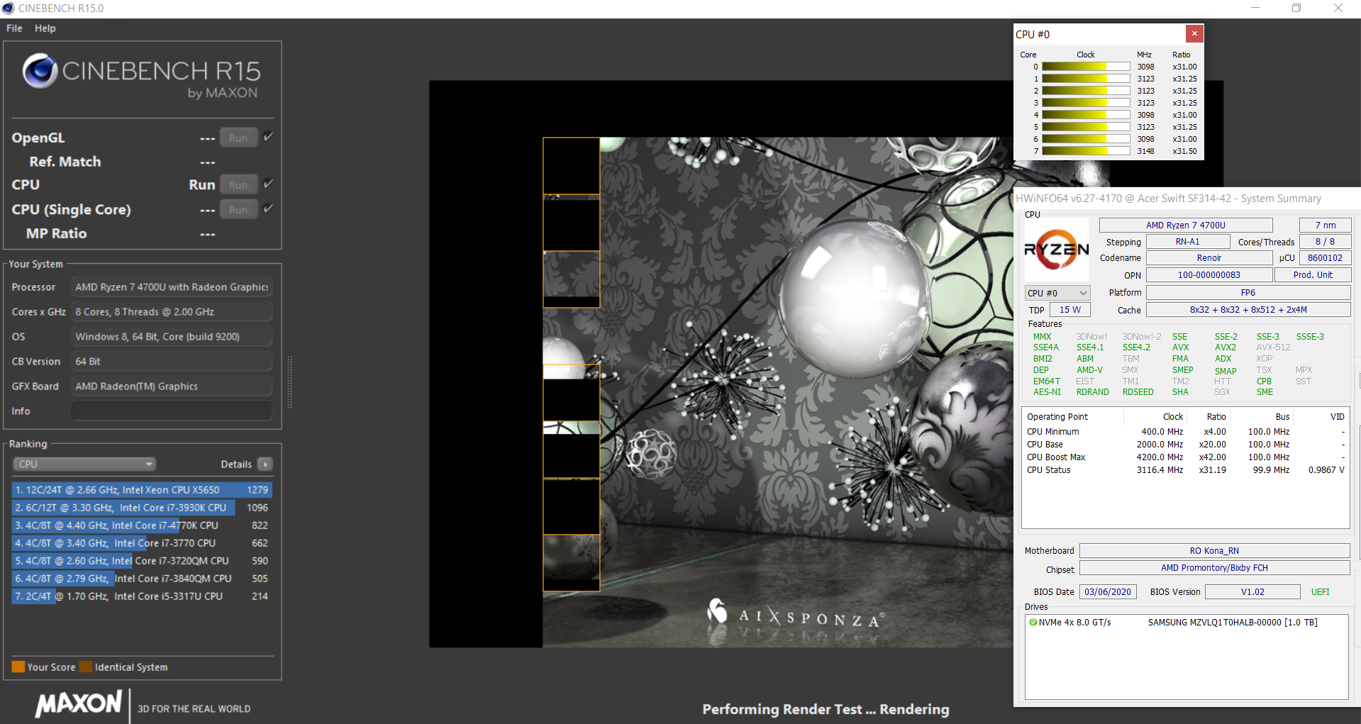Click the MAXON logo at bottom

(79, 703)
